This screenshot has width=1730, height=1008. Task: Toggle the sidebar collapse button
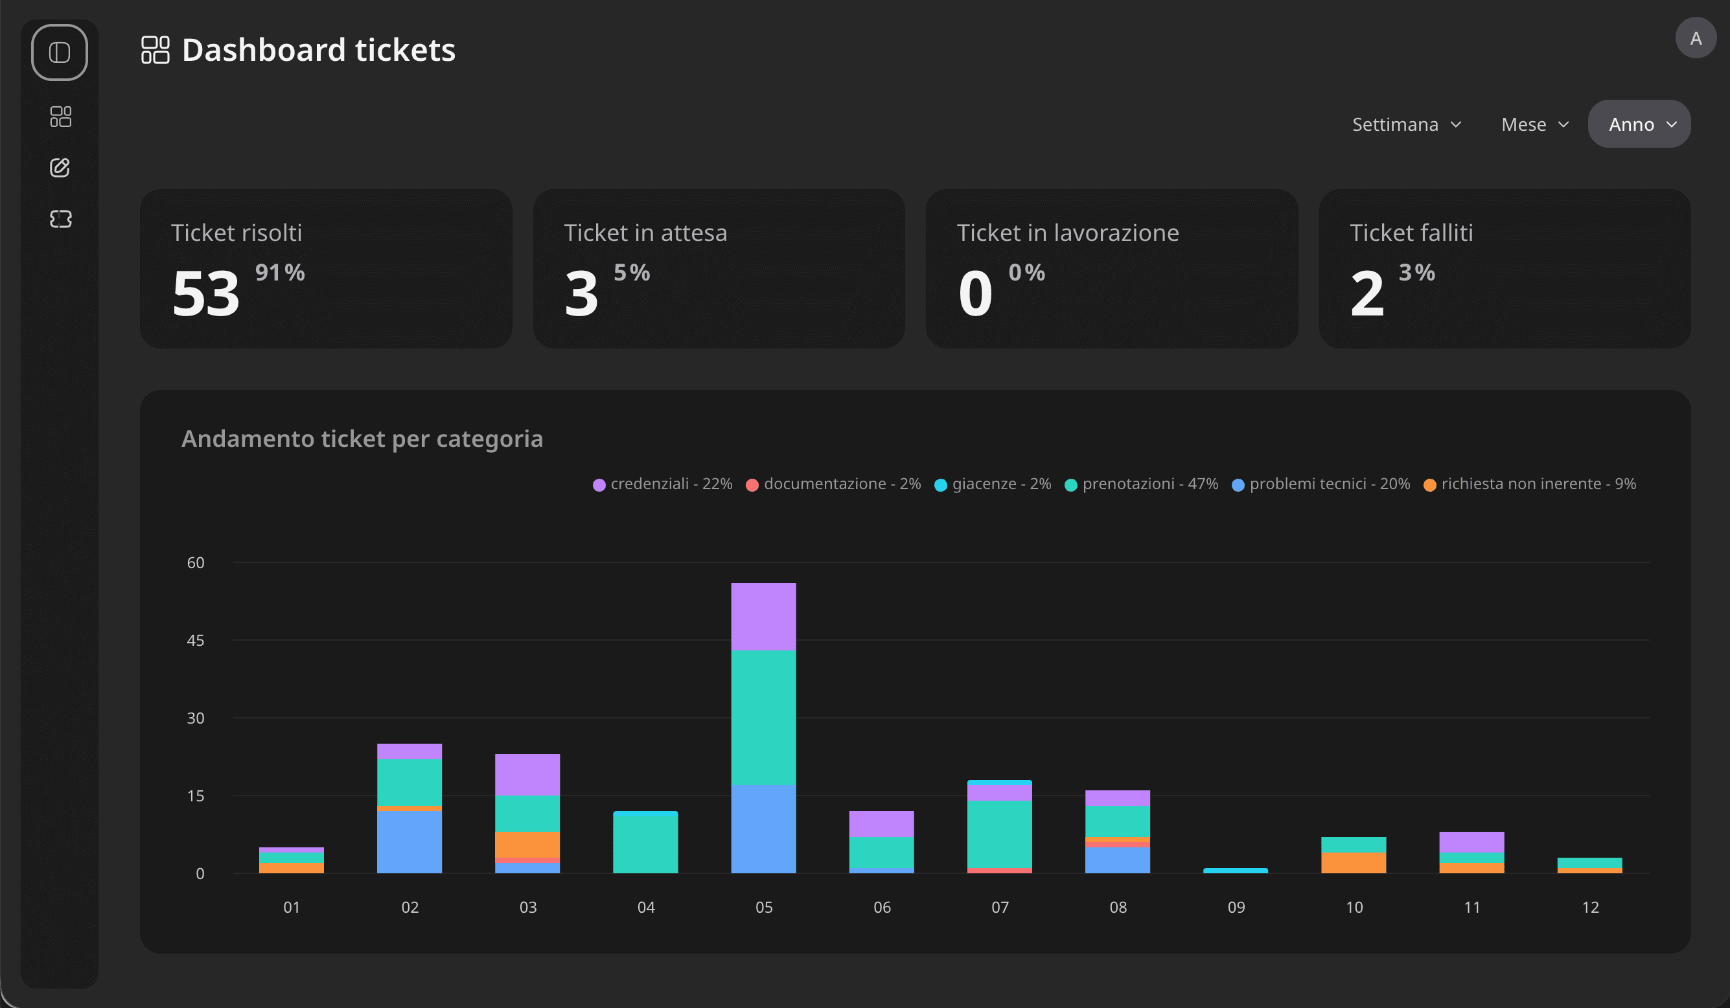(60, 53)
